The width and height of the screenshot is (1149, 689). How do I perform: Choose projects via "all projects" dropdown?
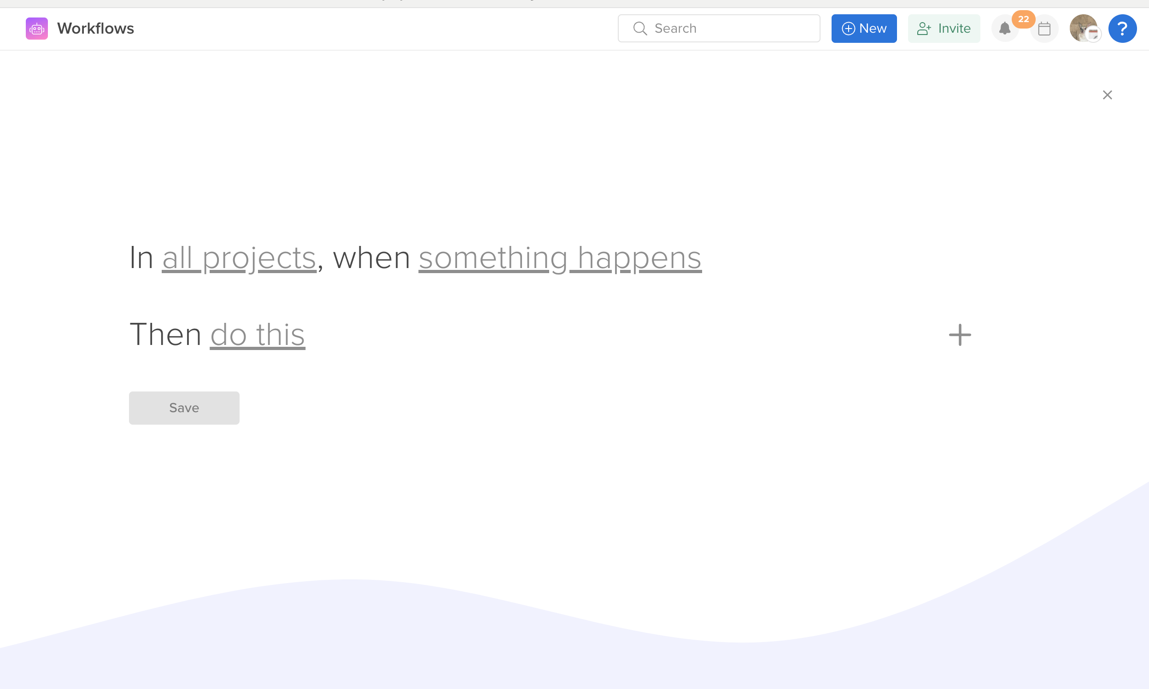coord(239,257)
